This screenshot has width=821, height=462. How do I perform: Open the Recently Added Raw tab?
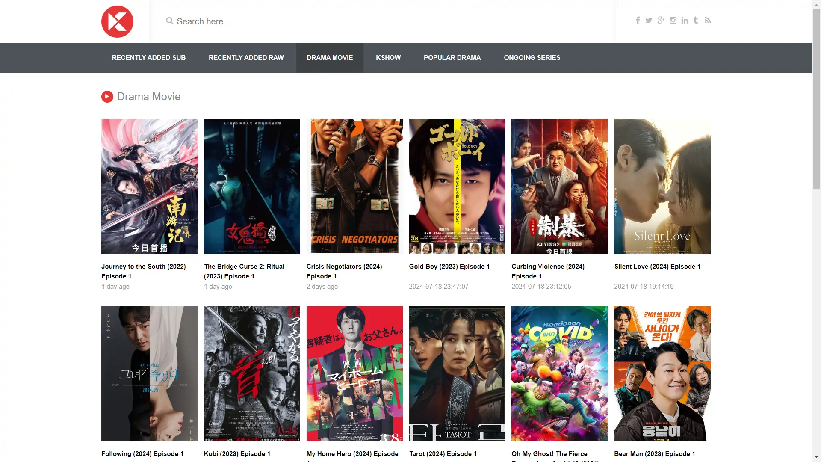(x=246, y=58)
